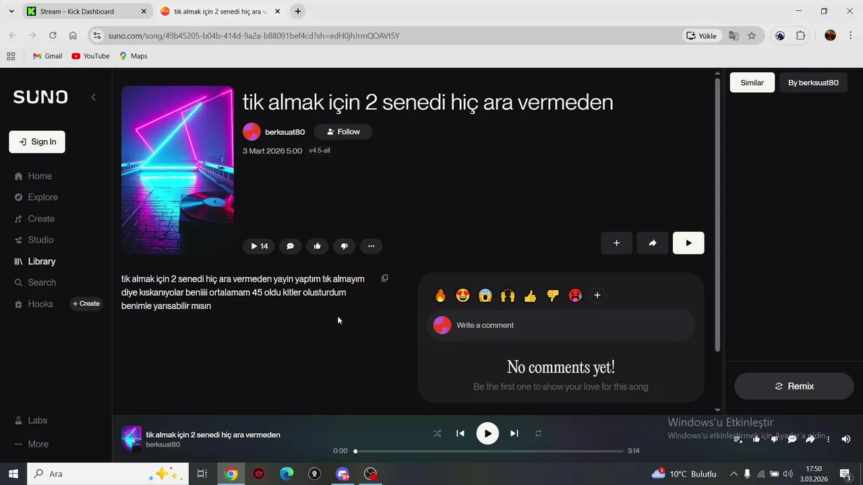The image size is (863, 485).
Task: Share the song using the arrow button
Action: point(653,243)
